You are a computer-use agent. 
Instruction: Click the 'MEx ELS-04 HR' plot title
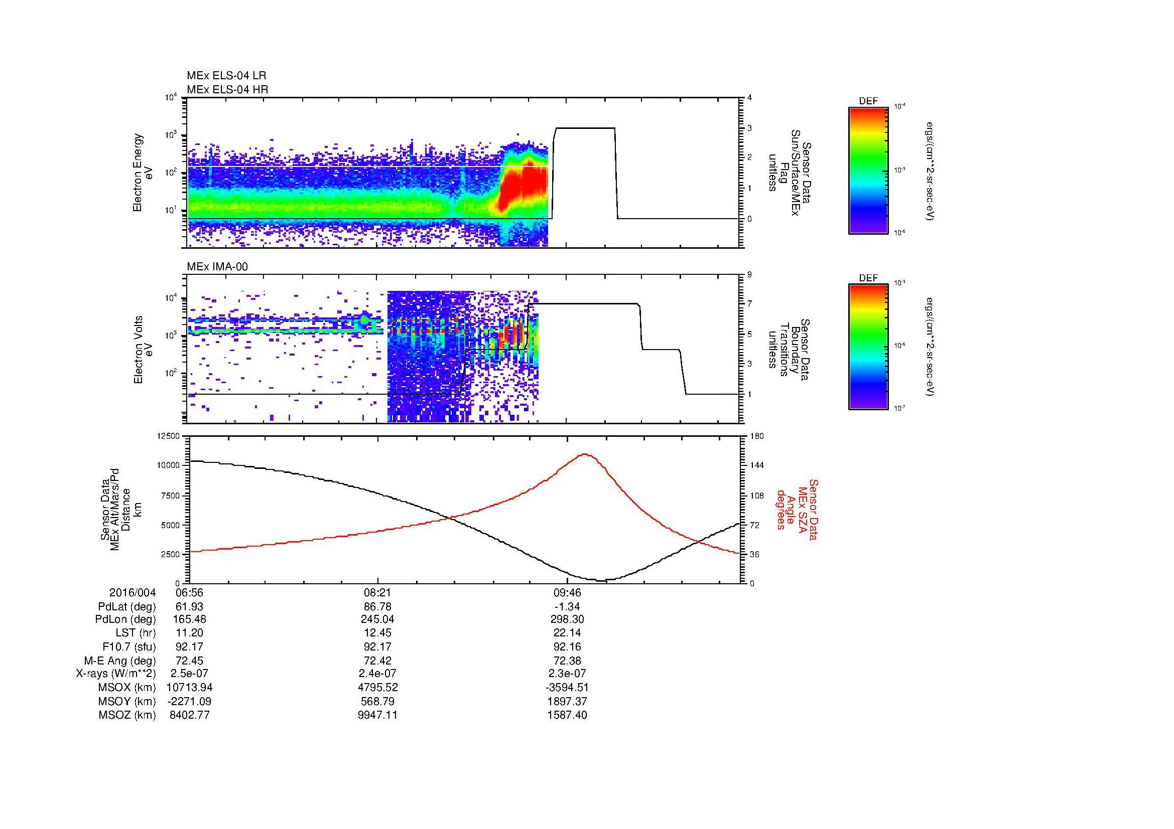pyautogui.click(x=227, y=89)
